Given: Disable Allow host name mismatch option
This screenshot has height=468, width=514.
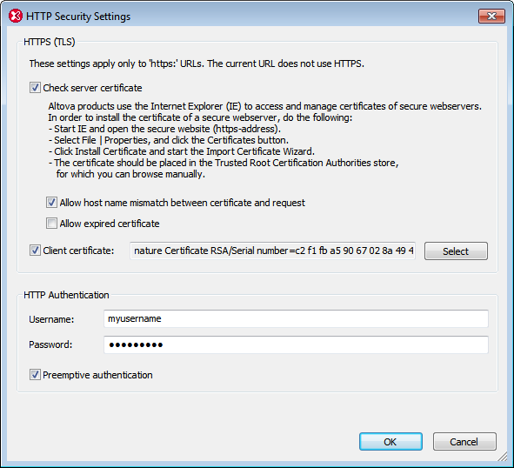Looking at the screenshot, I should pyautogui.click(x=51, y=203).
